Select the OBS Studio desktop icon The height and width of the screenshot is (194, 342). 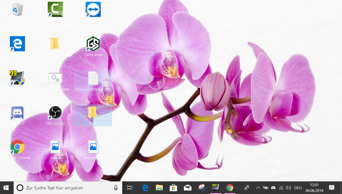(x=55, y=113)
